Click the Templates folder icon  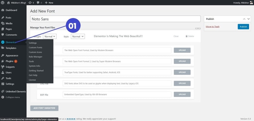pyautogui.click(x=3, y=48)
